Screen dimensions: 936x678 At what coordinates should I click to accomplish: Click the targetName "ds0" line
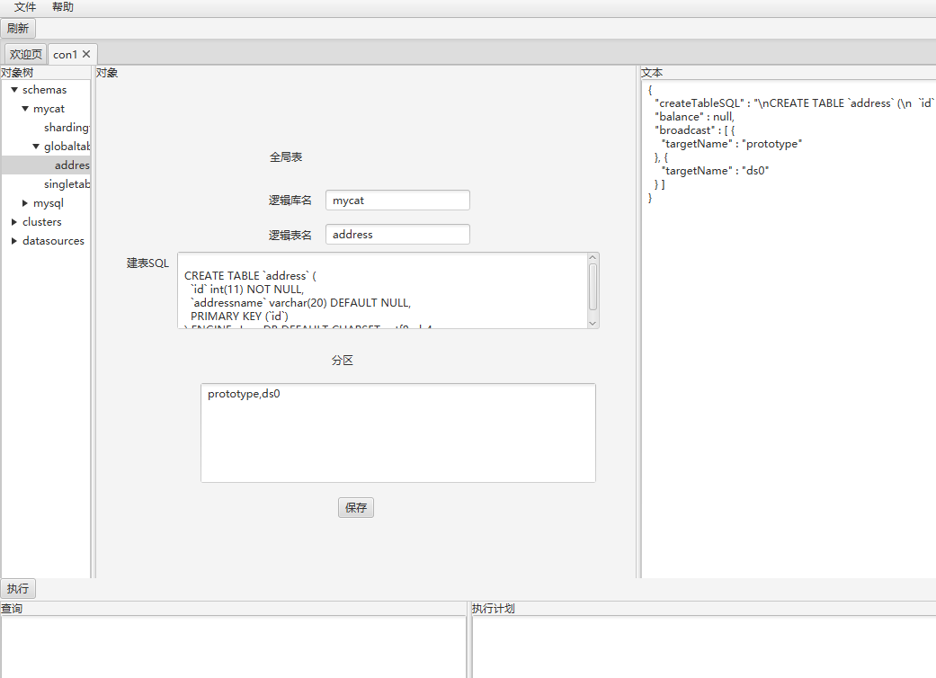[x=715, y=171]
